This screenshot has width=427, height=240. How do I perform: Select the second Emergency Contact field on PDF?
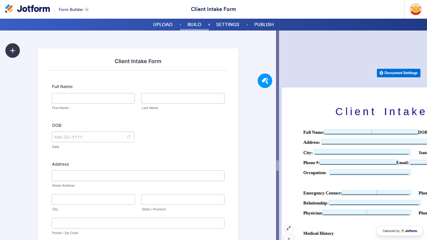point(394,193)
